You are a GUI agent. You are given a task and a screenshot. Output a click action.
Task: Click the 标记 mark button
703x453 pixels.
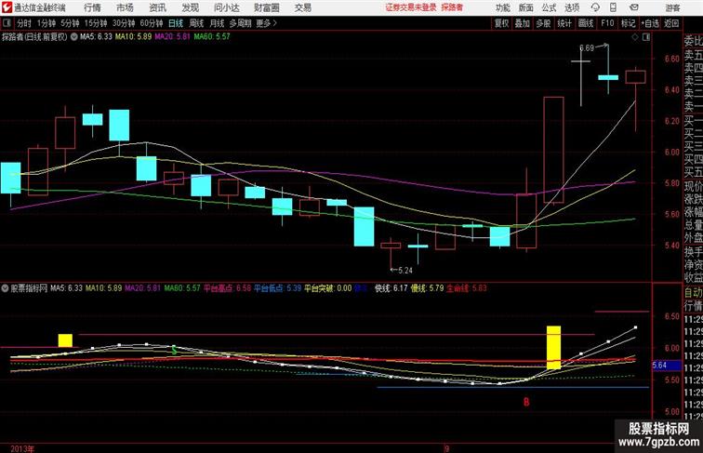[x=628, y=23]
